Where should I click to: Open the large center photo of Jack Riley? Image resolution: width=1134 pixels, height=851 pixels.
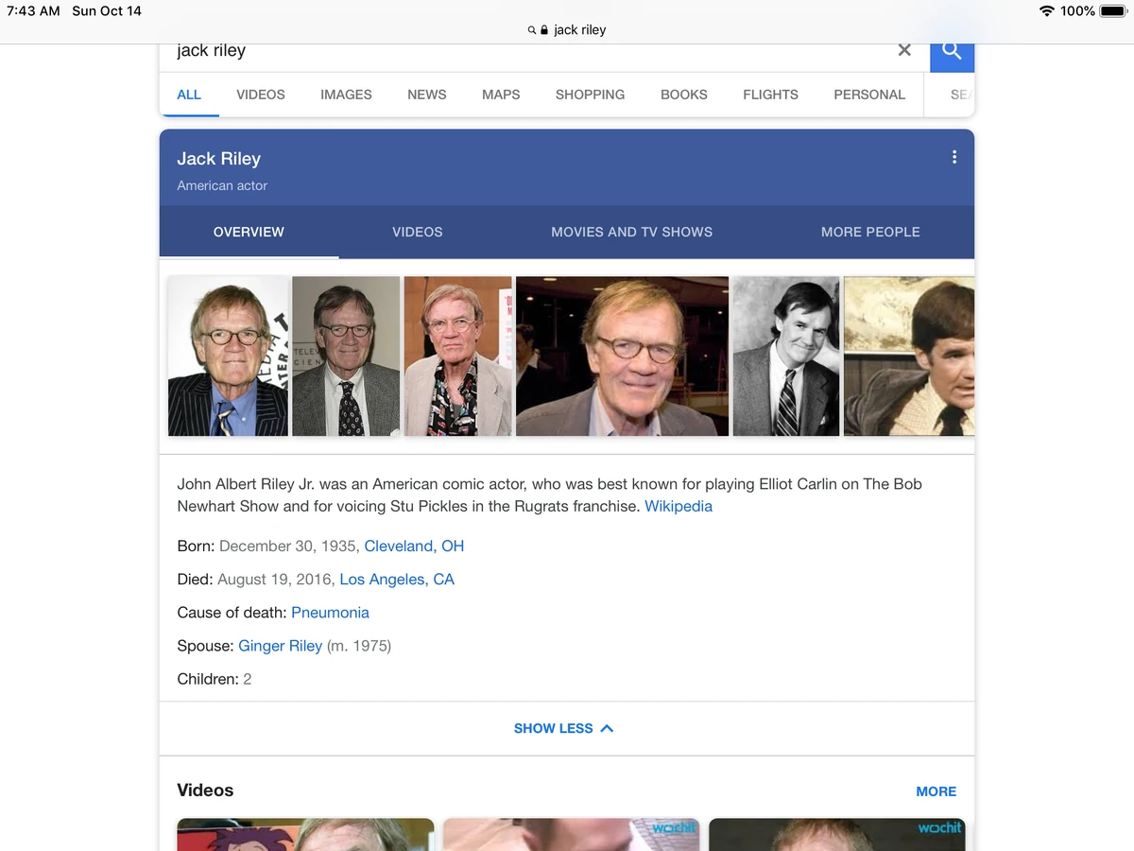pyautogui.click(x=621, y=356)
